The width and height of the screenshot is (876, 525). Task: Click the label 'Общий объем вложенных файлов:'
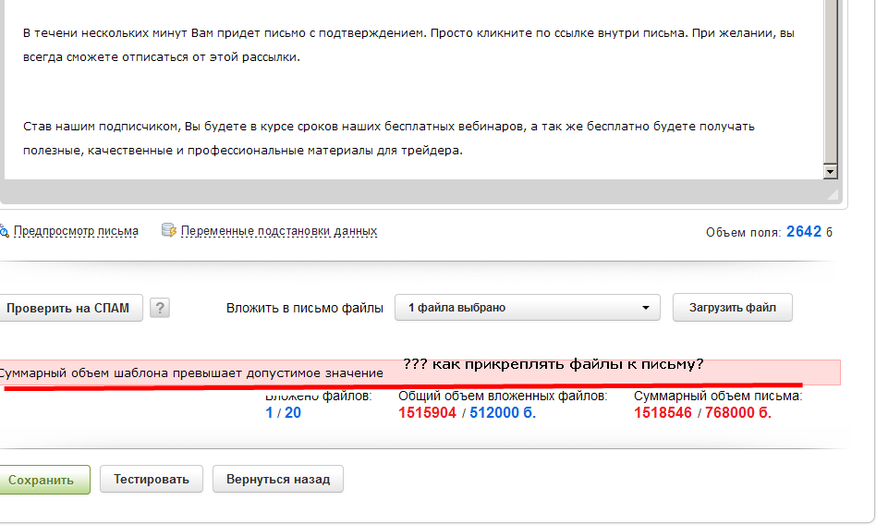(x=503, y=396)
